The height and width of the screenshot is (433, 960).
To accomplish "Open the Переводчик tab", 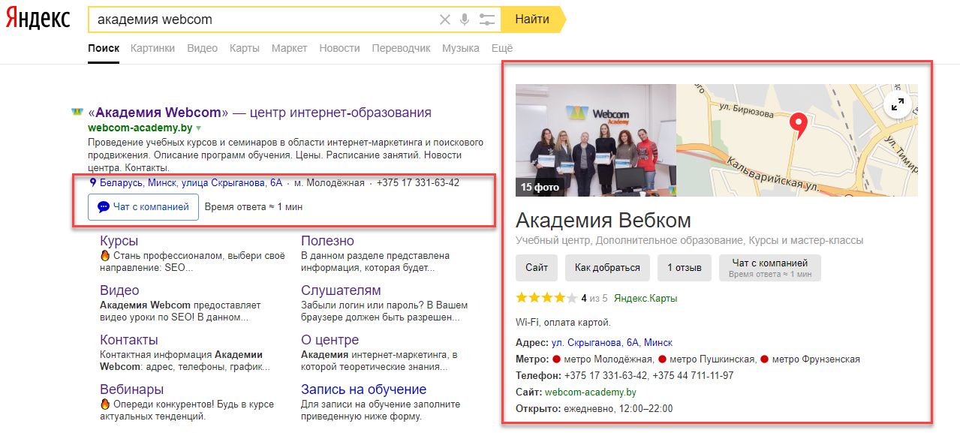I will [401, 48].
